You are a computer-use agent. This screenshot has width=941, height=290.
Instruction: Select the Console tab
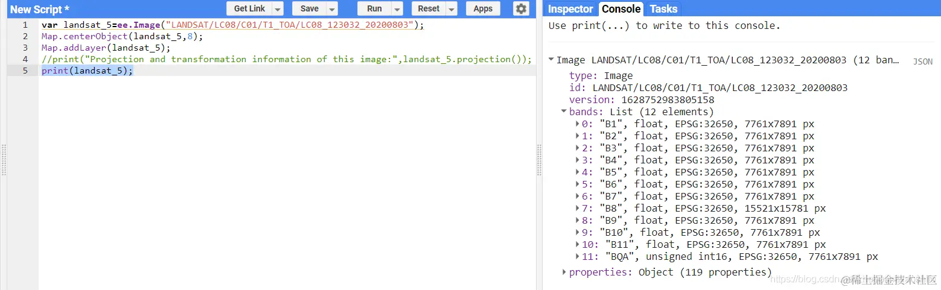(x=621, y=9)
